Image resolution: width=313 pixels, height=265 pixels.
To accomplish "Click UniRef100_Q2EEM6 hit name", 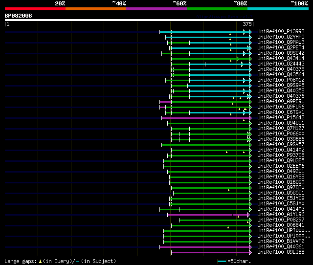I will point(281,166).
